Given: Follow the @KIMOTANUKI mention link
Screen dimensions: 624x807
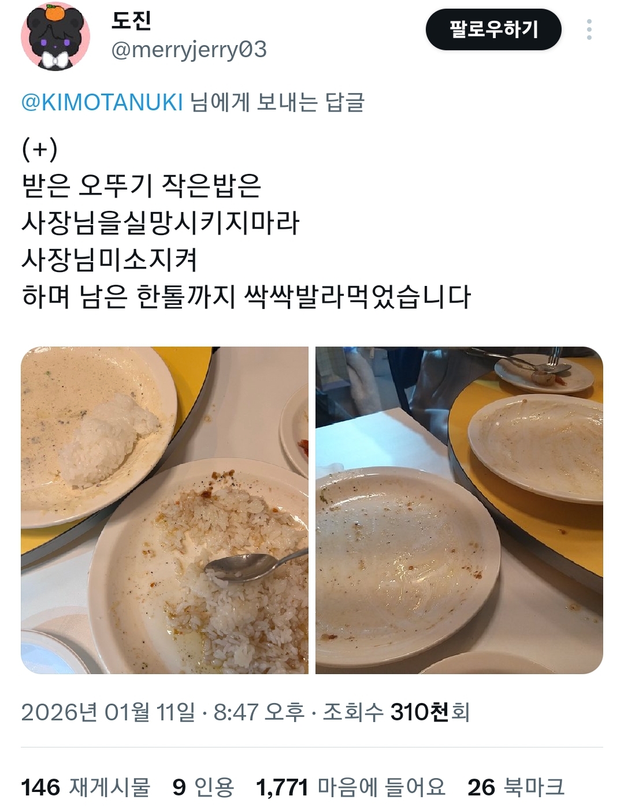Looking at the screenshot, I should coord(102,102).
